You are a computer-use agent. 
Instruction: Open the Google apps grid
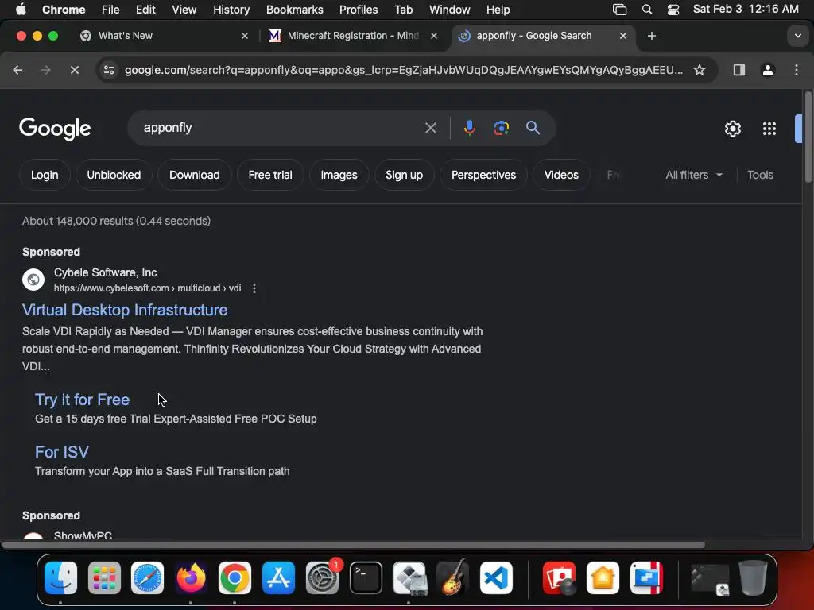pyautogui.click(x=769, y=129)
